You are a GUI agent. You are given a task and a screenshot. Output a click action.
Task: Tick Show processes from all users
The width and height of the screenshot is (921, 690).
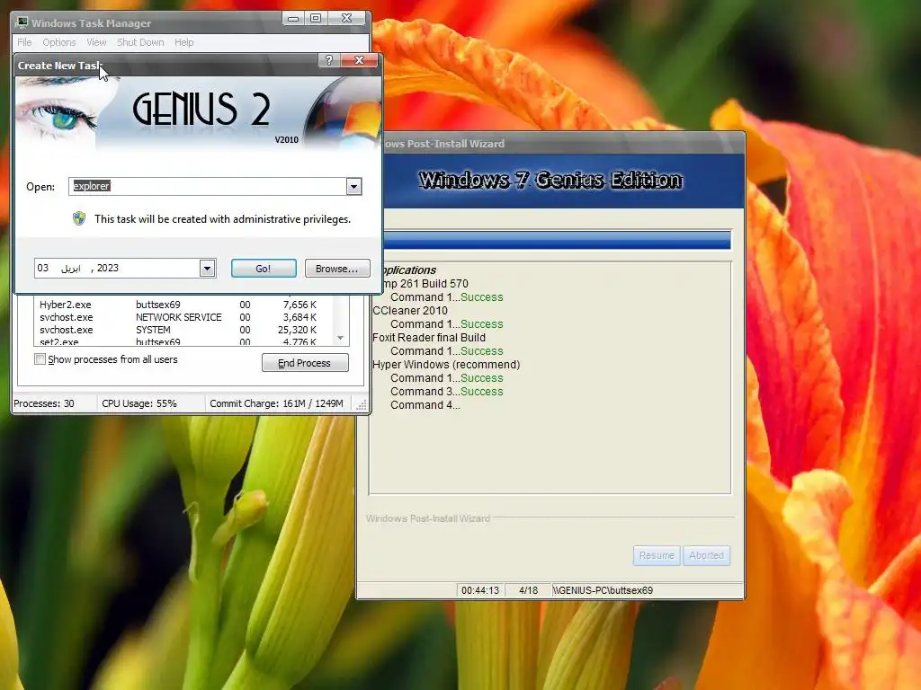40,359
